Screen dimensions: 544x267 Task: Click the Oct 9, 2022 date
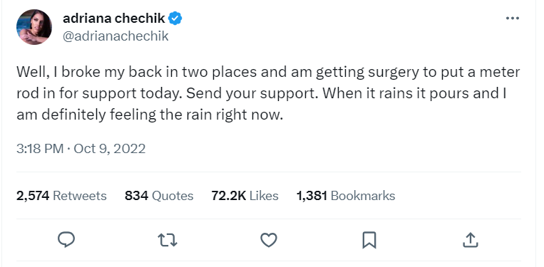110,149
